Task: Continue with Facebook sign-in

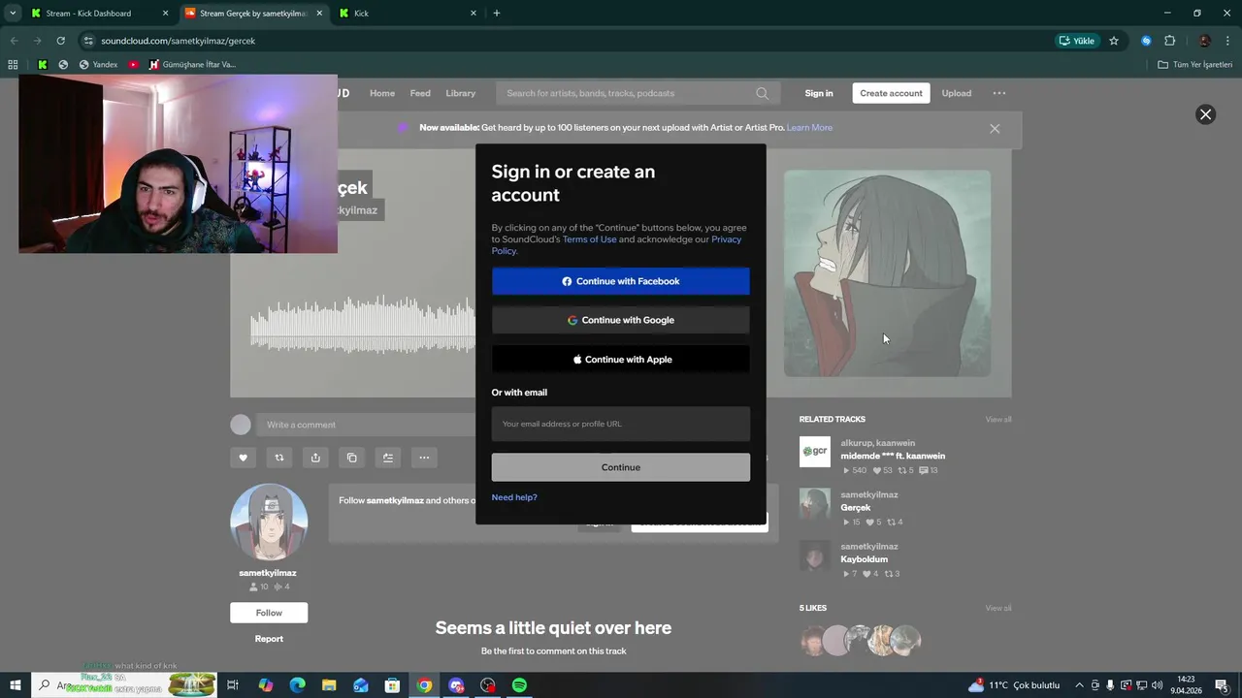Action: click(x=621, y=281)
